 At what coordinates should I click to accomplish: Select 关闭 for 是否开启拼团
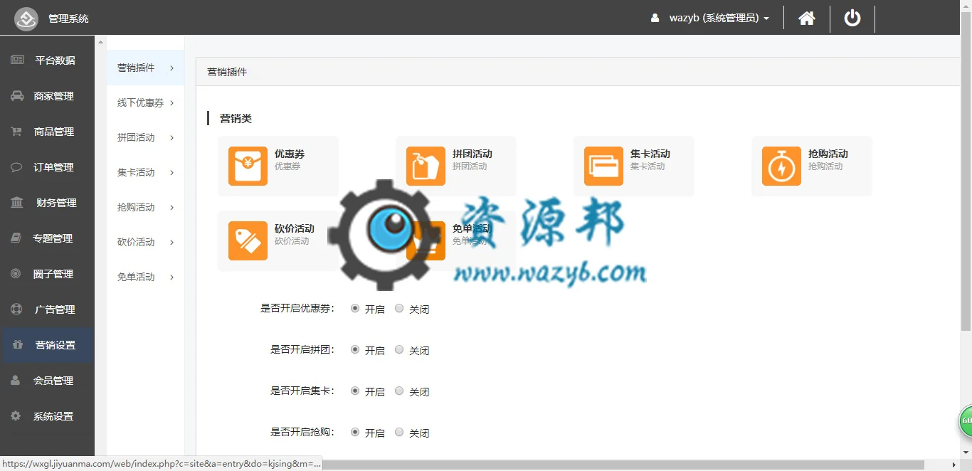399,349
